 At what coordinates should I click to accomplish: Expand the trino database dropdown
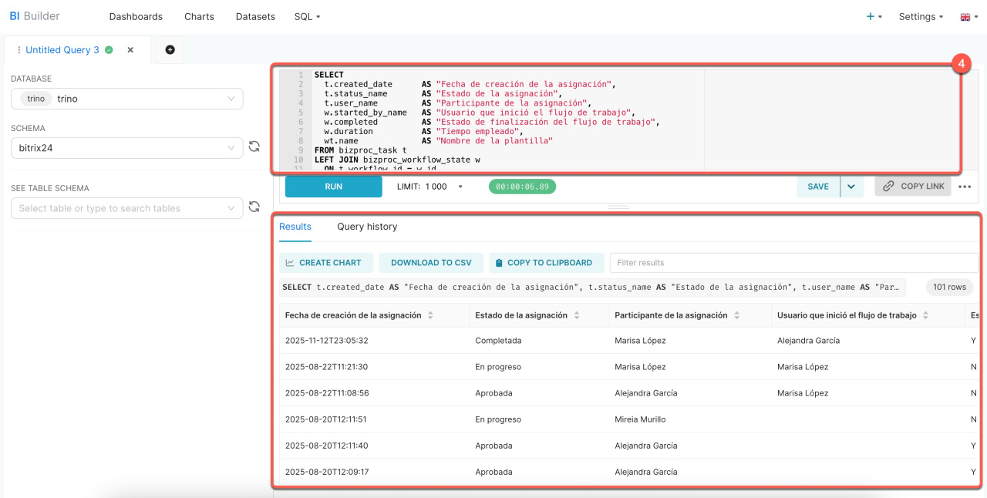pos(231,99)
